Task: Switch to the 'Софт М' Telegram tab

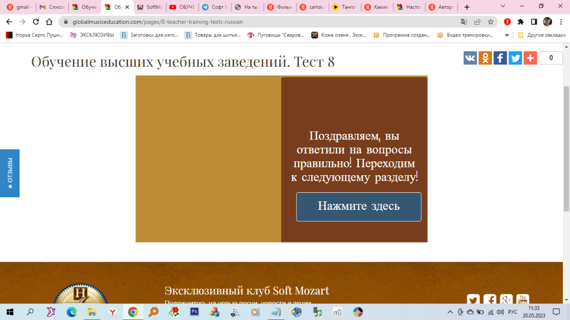Action: pos(215,7)
